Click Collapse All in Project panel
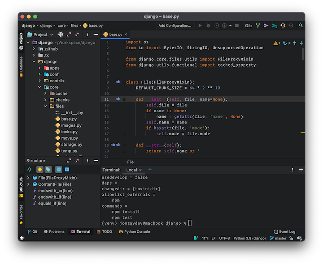323x265 pixels. (77, 34)
